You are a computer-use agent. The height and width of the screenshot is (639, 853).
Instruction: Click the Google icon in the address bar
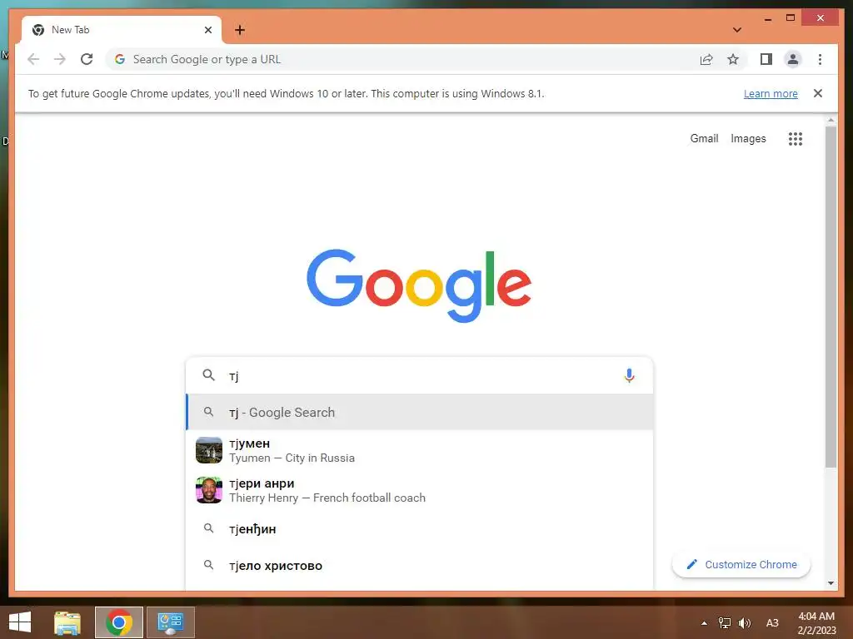(x=120, y=59)
